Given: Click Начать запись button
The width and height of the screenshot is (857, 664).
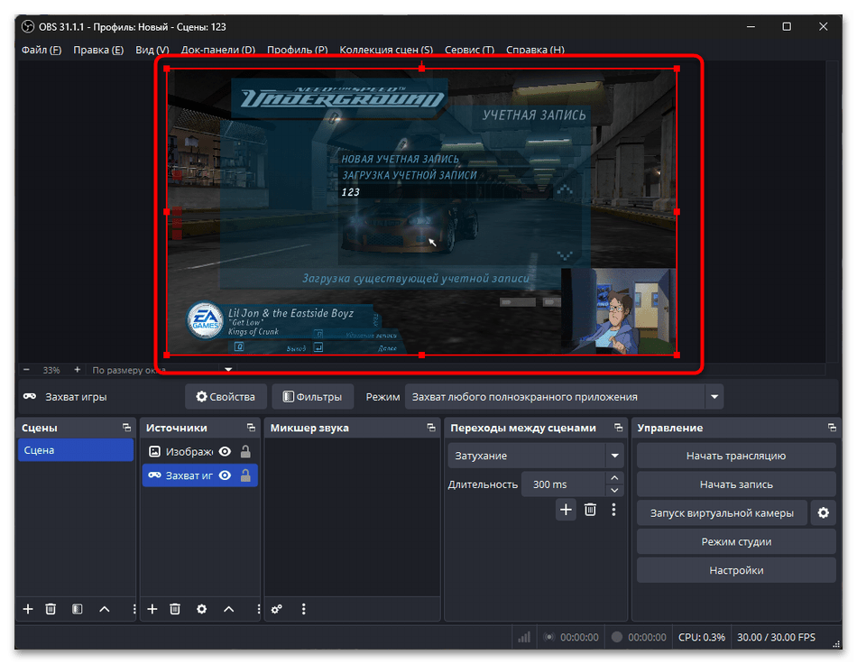Looking at the screenshot, I should tap(735, 484).
